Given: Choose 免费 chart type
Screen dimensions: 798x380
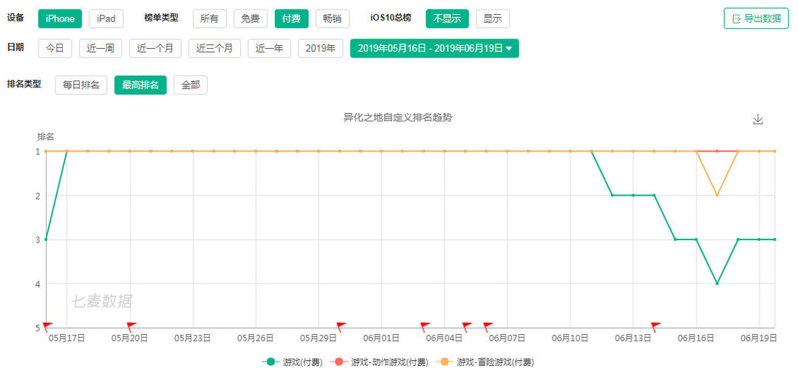Looking at the screenshot, I should [x=250, y=18].
